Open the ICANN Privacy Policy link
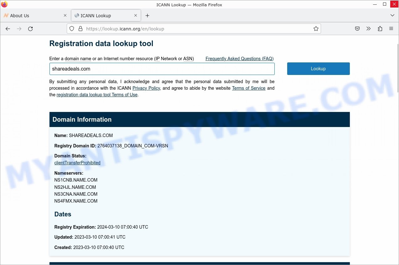 click(146, 88)
